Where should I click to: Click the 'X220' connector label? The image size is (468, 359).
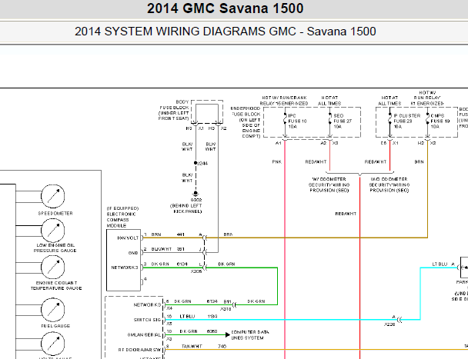[389, 324]
